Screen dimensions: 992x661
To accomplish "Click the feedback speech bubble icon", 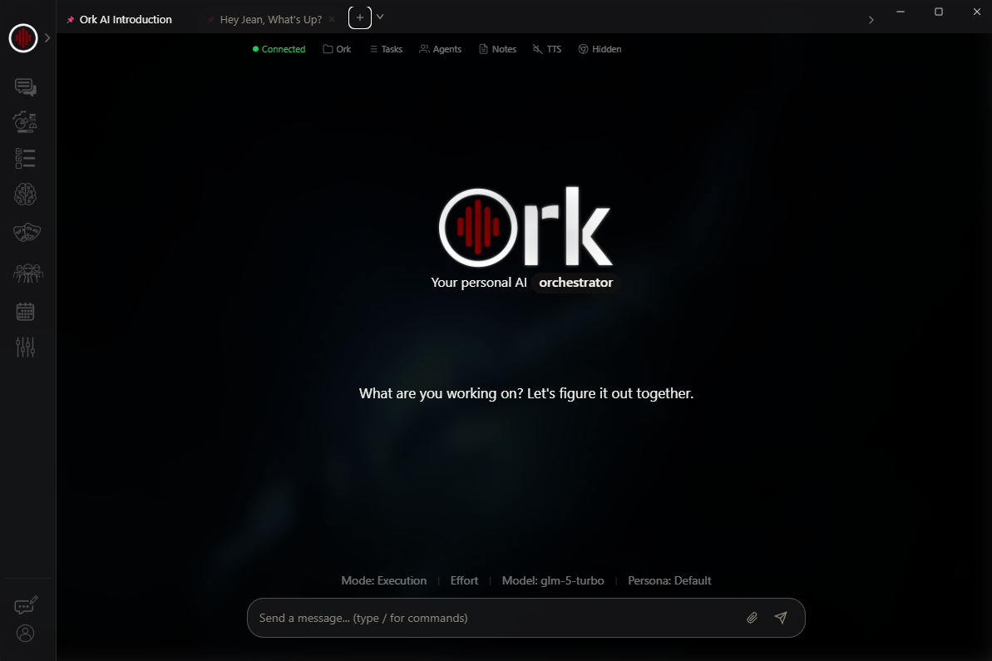I will [26, 605].
